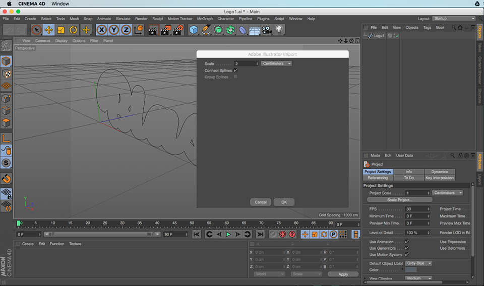Click the Default Object Color swatch
484x286 pixels.
click(411, 270)
